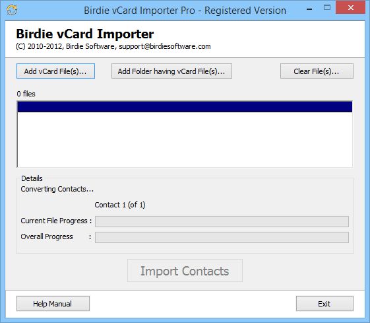Close the window with the red X
Image resolution: width=370 pixels, height=323 pixels.
point(350,7)
